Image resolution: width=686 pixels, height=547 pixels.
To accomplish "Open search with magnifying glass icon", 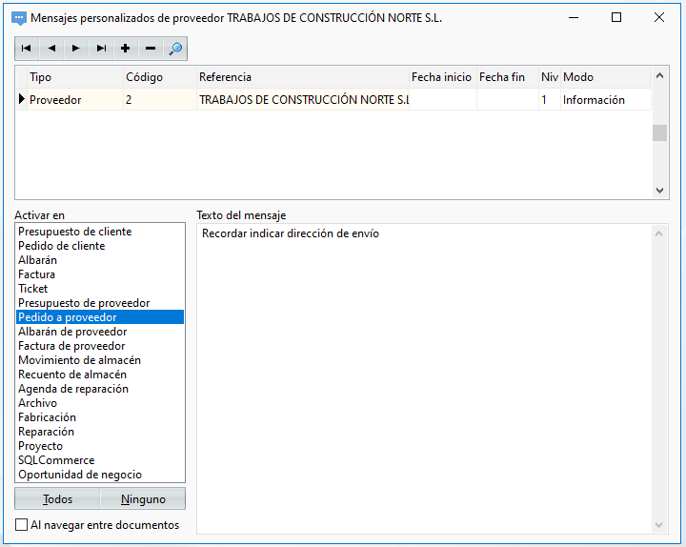I will pyautogui.click(x=175, y=49).
